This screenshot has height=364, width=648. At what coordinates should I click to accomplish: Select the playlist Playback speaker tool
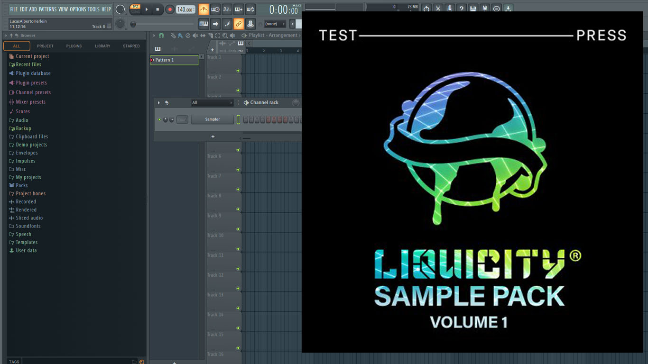[232, 36]
